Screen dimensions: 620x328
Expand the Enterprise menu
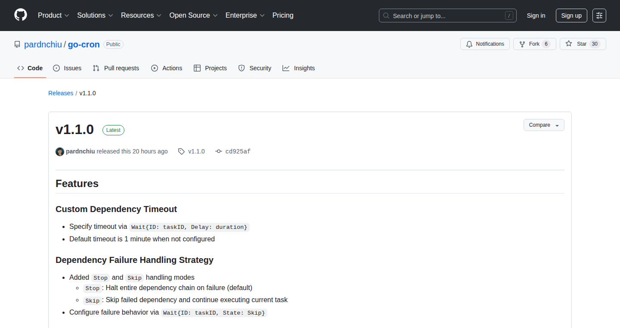click(x=245, y=15)
